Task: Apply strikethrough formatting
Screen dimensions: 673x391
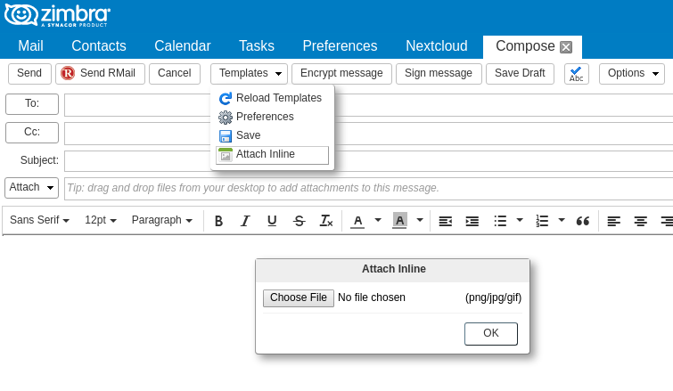Action: [x=299, y=221]
